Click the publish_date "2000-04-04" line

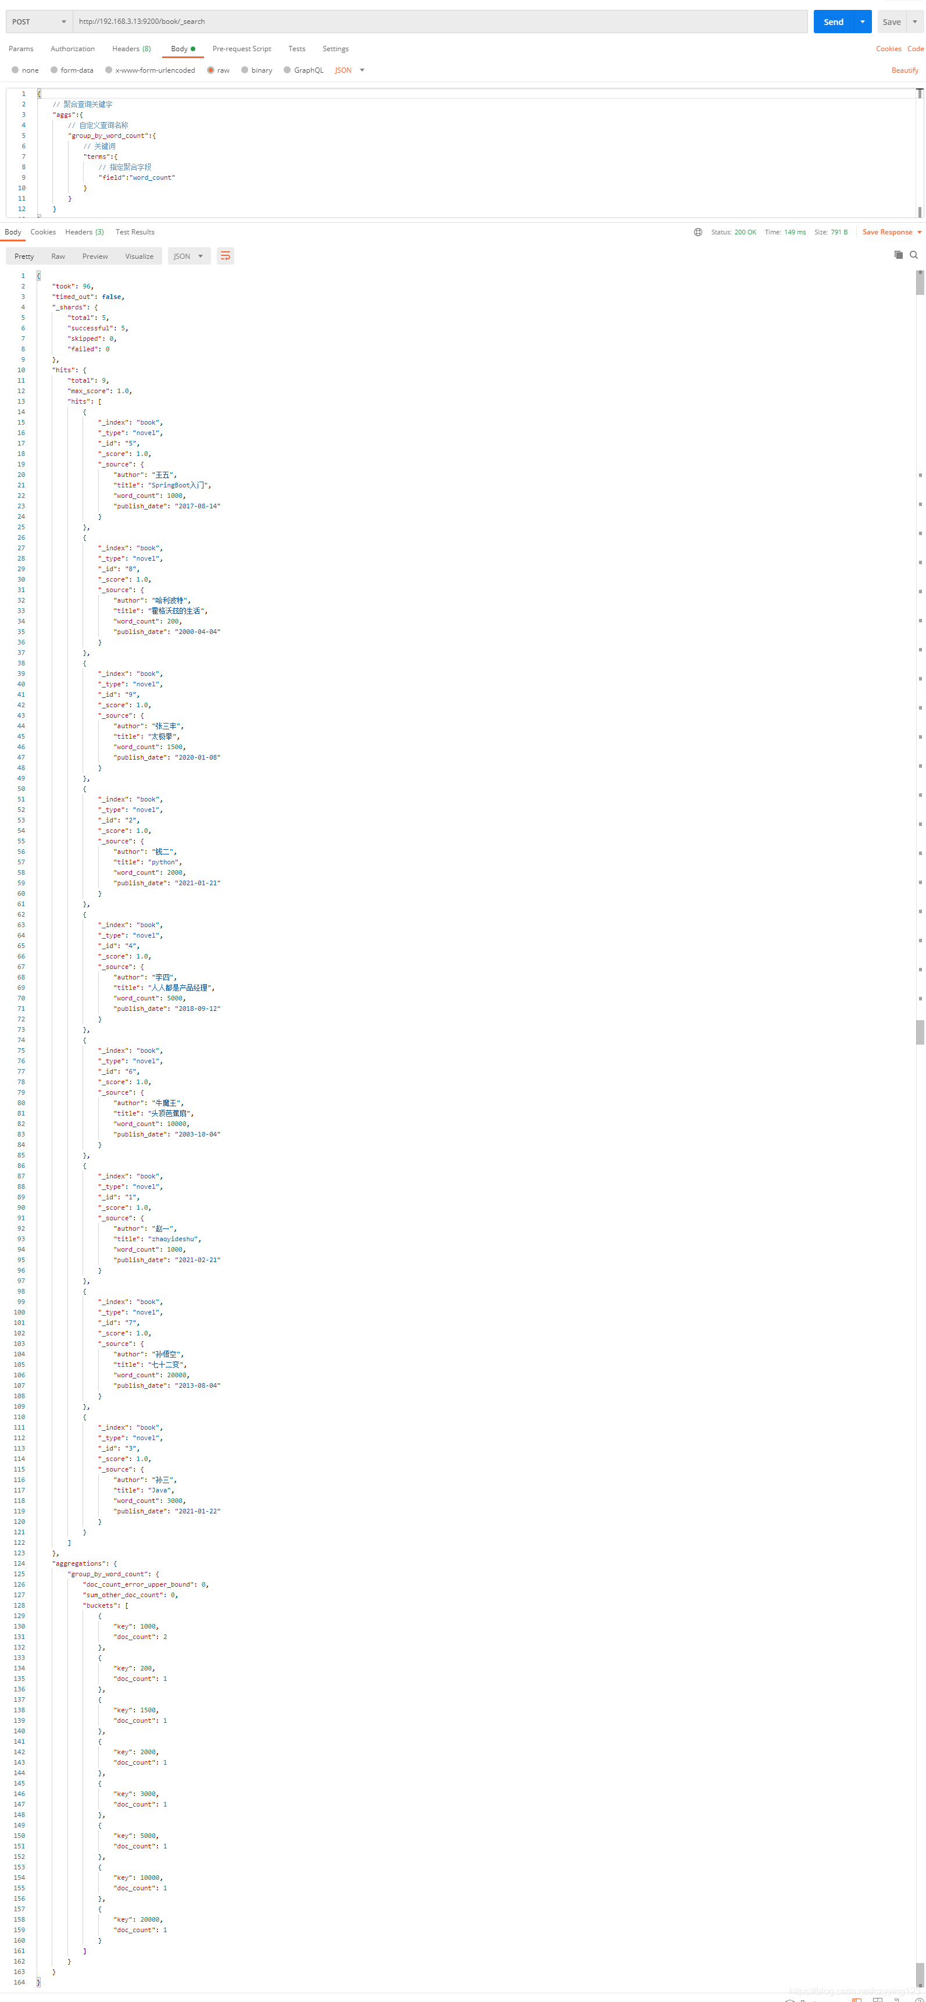[167, 632]
